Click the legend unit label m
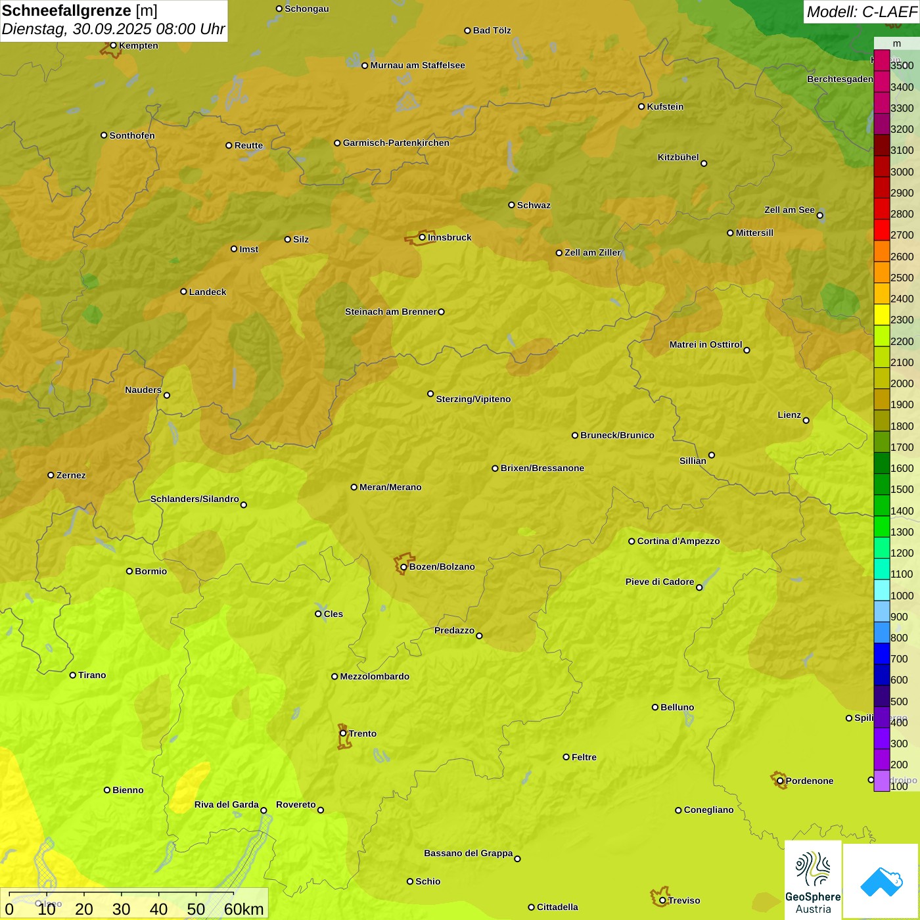This screenshot has height=920, width=920. point(897,43)
